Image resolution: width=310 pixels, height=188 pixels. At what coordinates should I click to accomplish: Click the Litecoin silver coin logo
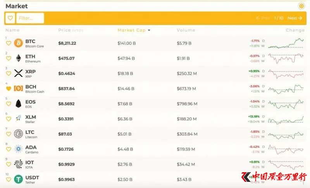[18, 134]
